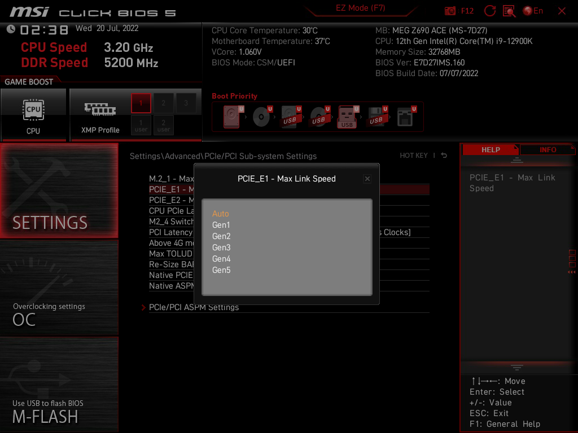The image size is (578, 433).
Task: Select the USB floppy boot priority icon
Action: [376, 117]
